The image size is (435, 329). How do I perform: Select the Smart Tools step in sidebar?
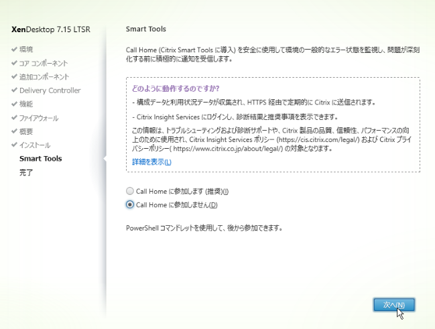(x=40, y=159)
